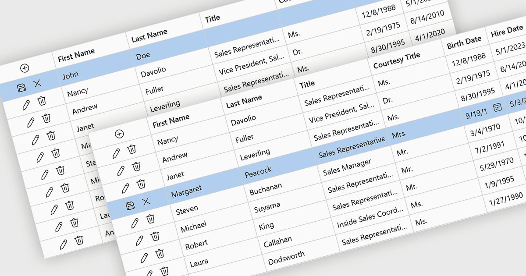Sort by Last Name in front grid

pos(244,101)
